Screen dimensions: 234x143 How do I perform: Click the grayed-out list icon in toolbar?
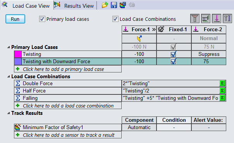[132, 5]
